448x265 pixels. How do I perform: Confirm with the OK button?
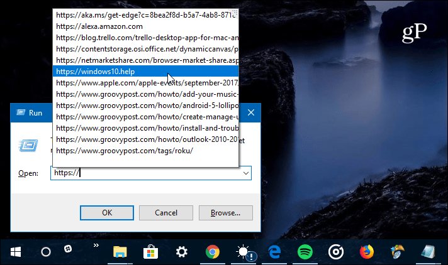pos(107,213)
